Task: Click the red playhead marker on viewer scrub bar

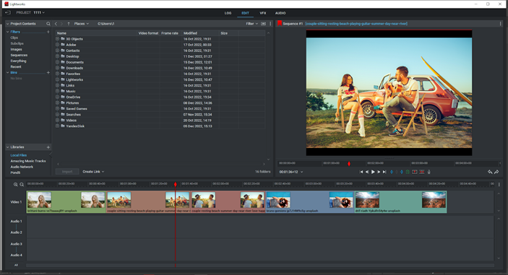Action: coord(349,164)
